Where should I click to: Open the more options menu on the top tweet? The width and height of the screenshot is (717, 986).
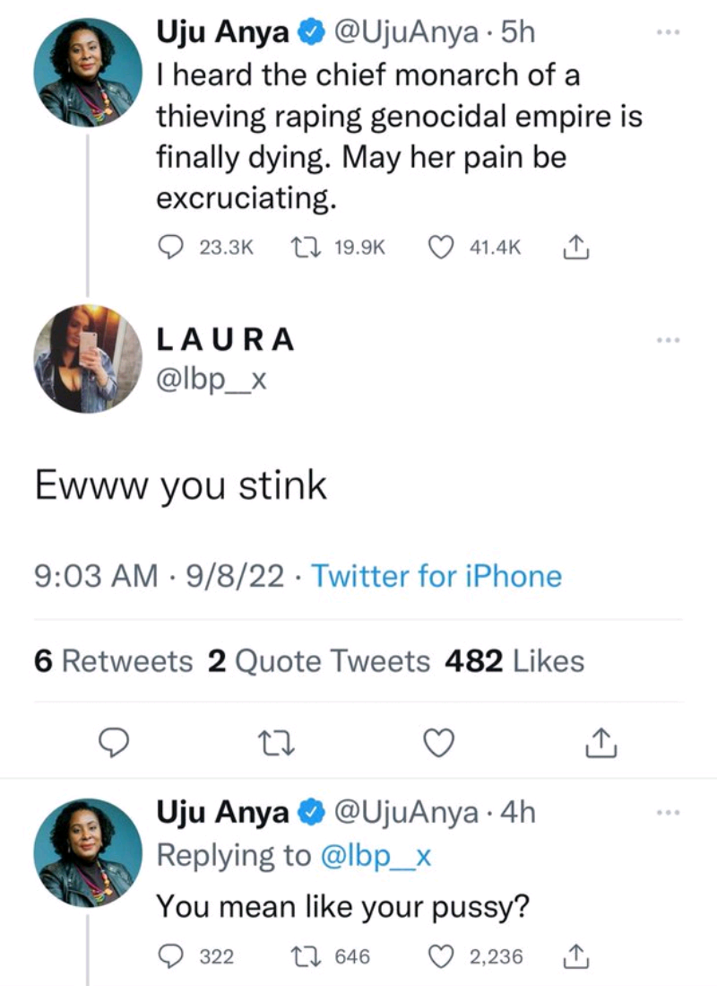669,31
